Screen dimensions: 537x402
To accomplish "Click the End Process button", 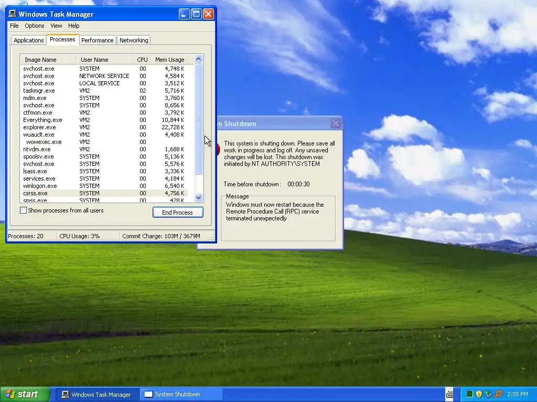I will 178,213.
